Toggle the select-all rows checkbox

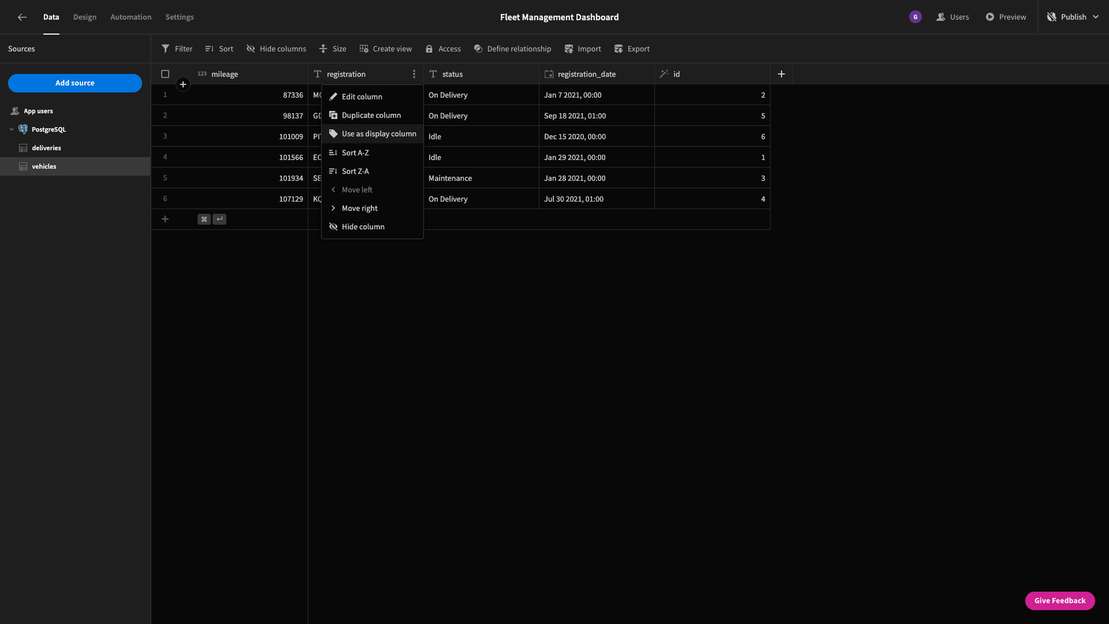(x=165, y=74)
